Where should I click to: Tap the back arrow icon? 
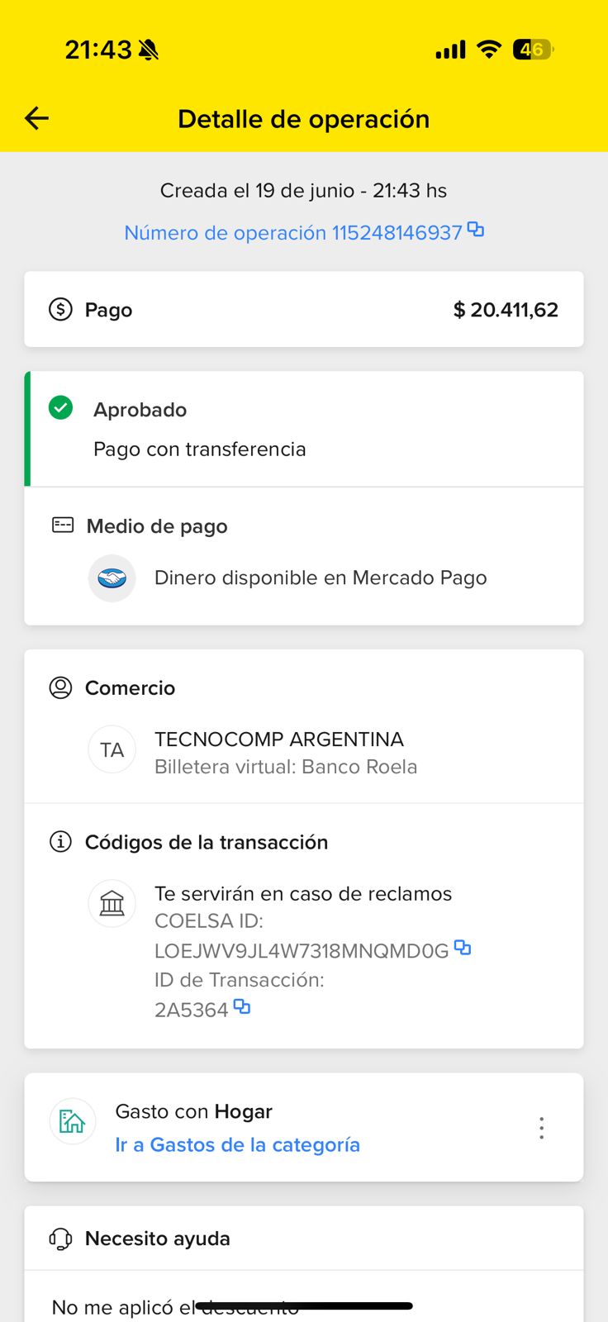point(37,119)
